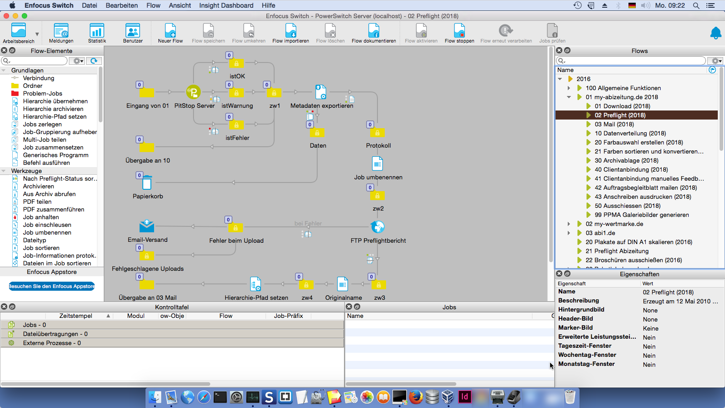The height and width of the screenshot is (408, 725).
Task: Select the Übergabe an 10 folder
Action: coord(147,147)
